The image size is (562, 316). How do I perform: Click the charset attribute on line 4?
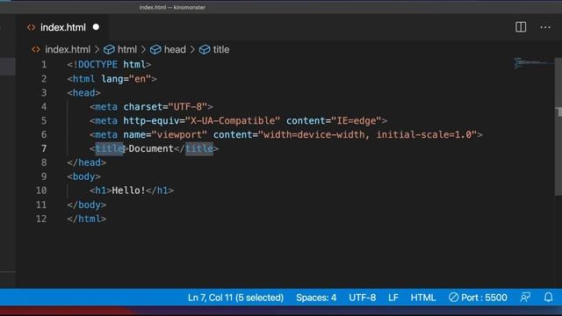point(142,107)
